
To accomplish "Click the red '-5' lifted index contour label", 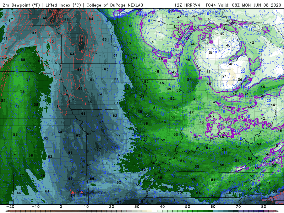I will 81,52.
